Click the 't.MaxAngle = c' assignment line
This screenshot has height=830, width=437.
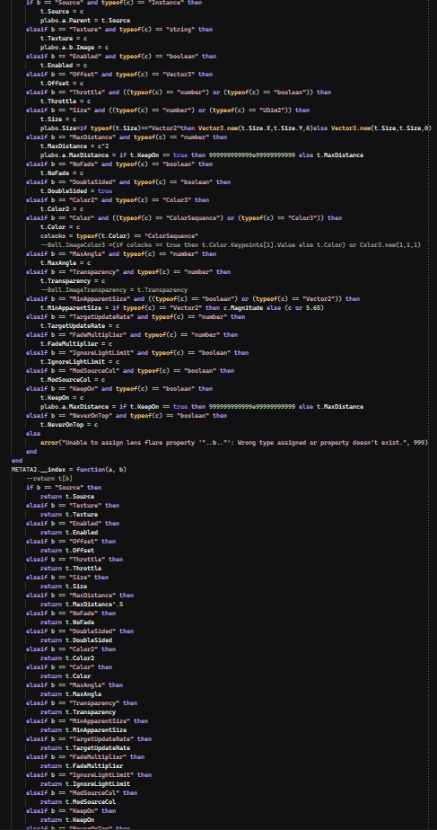coord(66,263)
